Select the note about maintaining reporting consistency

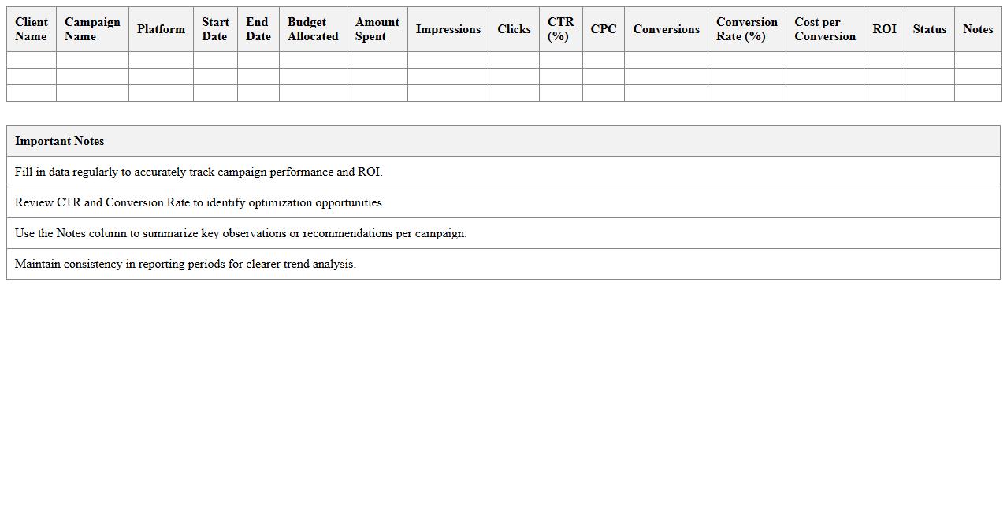(x=185, y=264)
